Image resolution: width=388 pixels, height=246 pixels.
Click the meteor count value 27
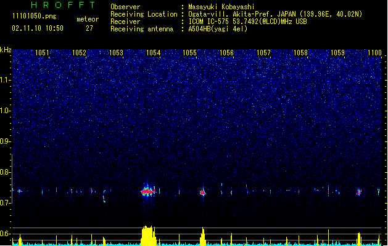tap(89, 28)
